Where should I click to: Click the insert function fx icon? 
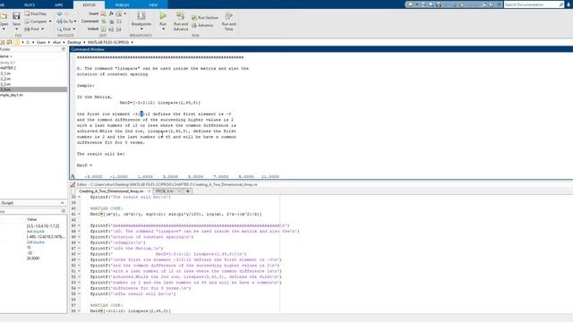tap(111, 14)
